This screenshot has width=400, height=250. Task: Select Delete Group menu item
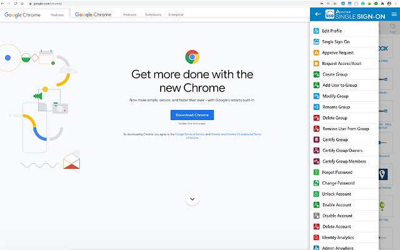pos(344,118)
